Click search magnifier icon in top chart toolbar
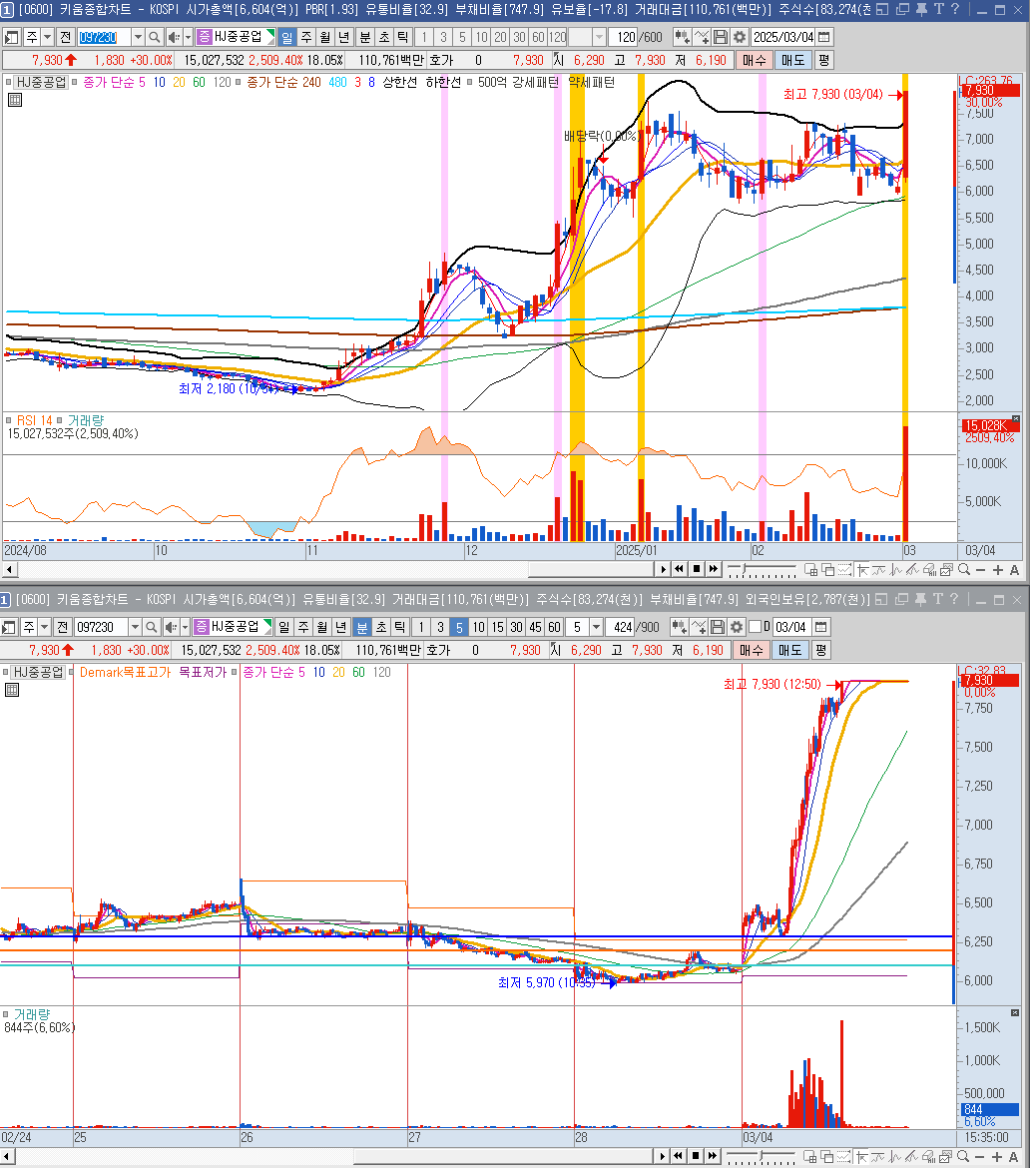Screen dimensions: 1030x1168 click(x=154, y=37)
